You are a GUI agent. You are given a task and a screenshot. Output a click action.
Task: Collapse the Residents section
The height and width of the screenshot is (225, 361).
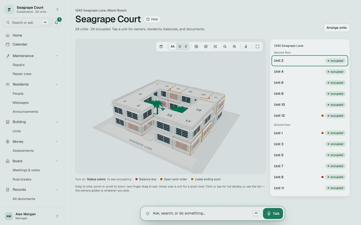point(57,84)
